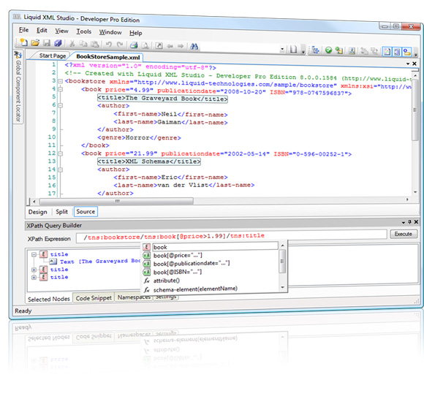This screenshot has width=424, height=396.
Task: Click the Save All toolbar icon
Action: pyautogui.click(x=58, y=43)
